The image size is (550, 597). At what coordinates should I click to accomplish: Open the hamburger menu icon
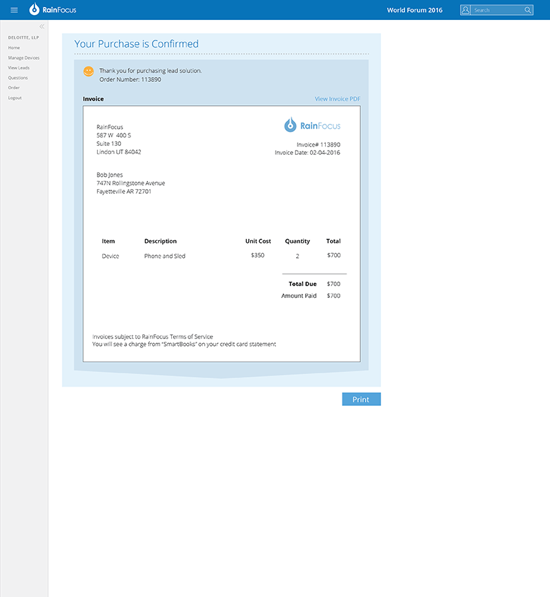14,10
